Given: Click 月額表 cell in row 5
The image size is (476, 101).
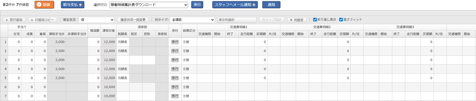Looking at the screenshot, I should coord(123,78).
